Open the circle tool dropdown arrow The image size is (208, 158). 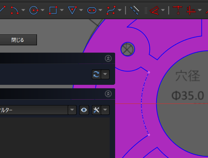pos(42,10)
